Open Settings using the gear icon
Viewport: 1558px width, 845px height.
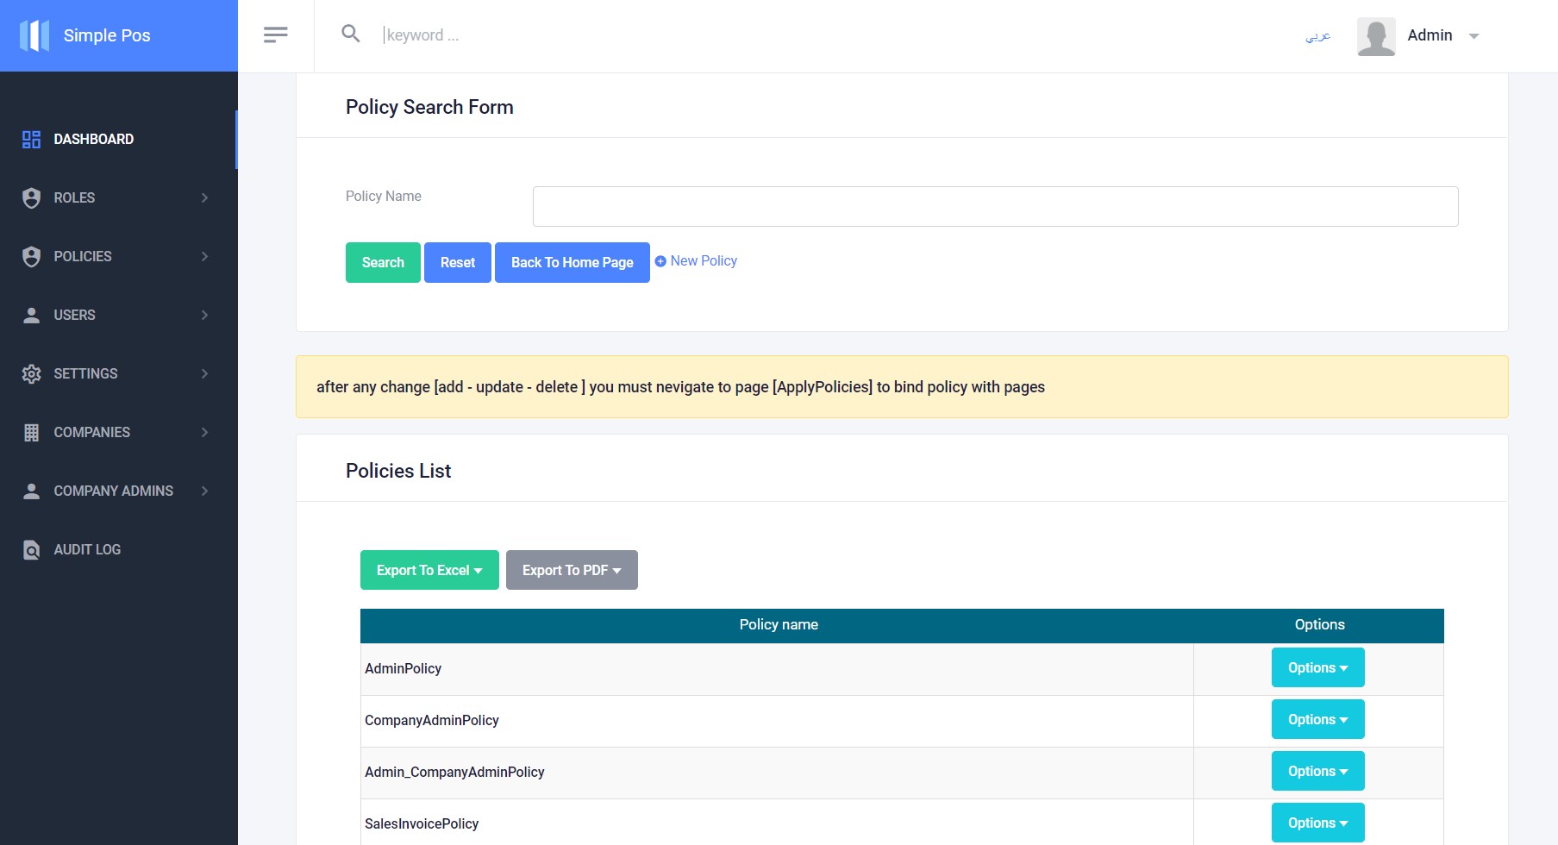[31, 373]
